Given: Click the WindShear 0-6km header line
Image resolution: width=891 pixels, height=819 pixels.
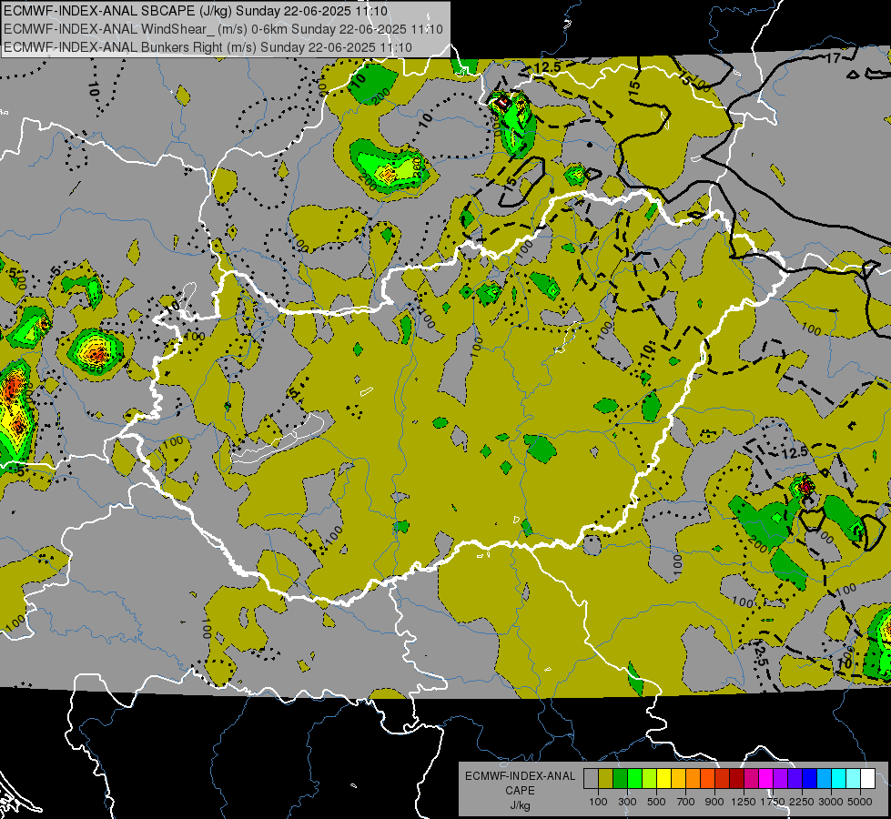Looking at the screenshot, I should pos(223,29).
